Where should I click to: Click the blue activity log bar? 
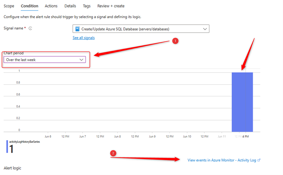(x=242, y=102)
